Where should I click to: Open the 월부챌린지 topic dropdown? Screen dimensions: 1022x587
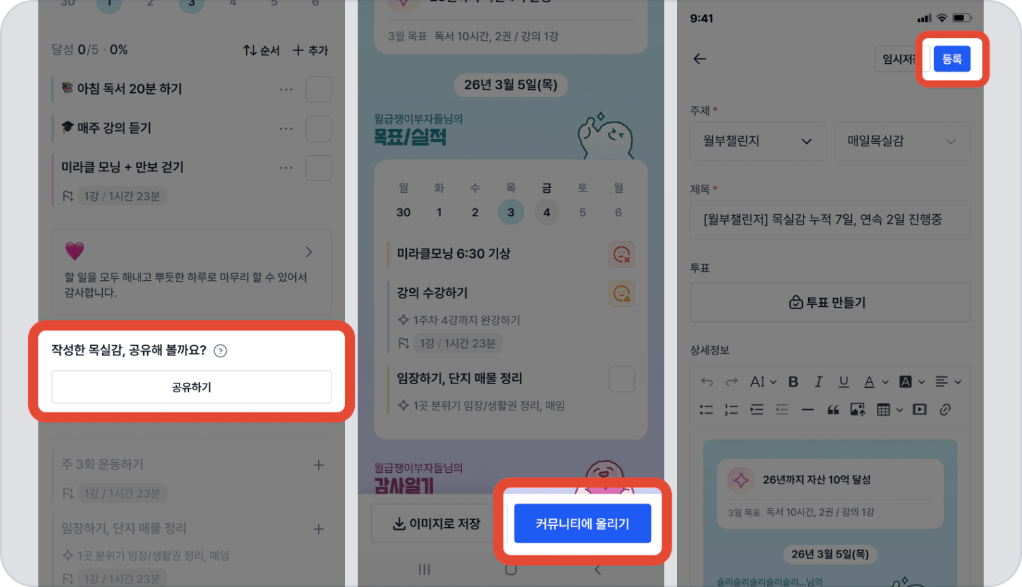coord(758,141)
